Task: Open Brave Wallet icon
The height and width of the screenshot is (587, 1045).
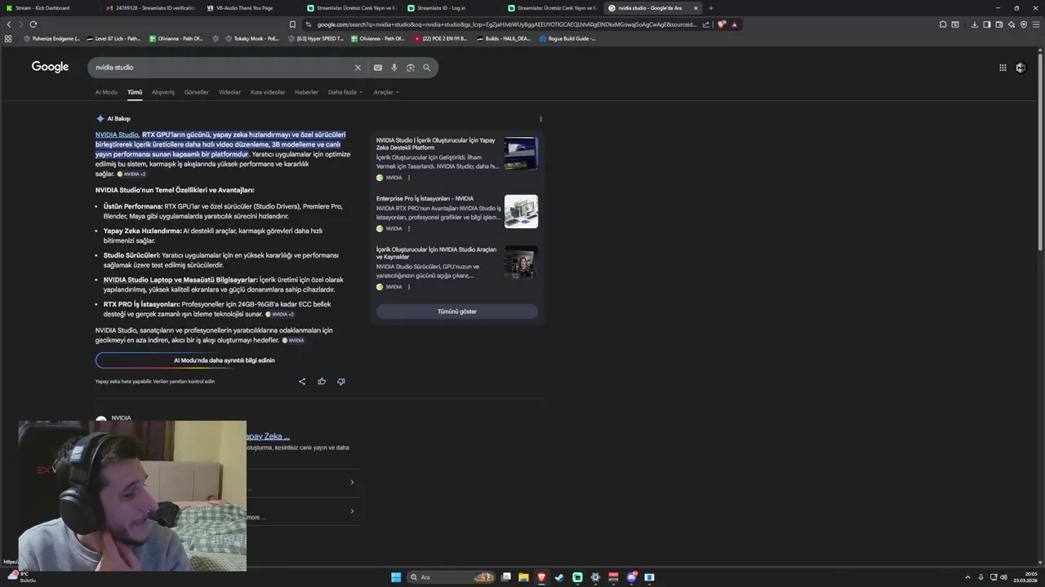Action: pos(999,24)
